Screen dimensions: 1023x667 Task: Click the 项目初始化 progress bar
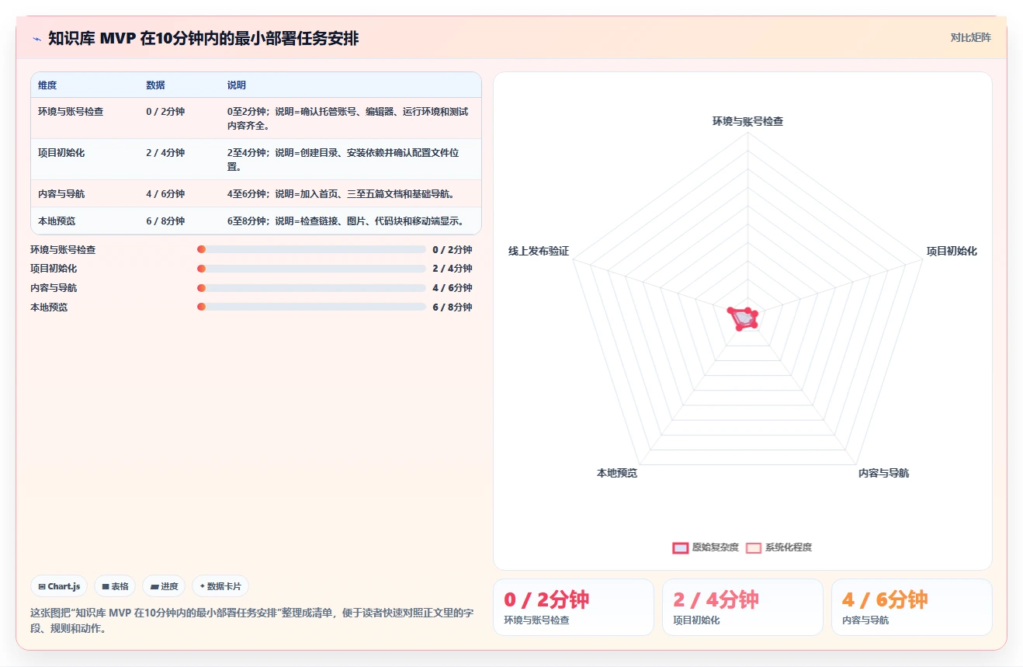pos(311,269)
